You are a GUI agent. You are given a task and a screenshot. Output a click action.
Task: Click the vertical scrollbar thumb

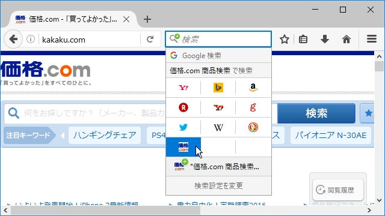379,67
